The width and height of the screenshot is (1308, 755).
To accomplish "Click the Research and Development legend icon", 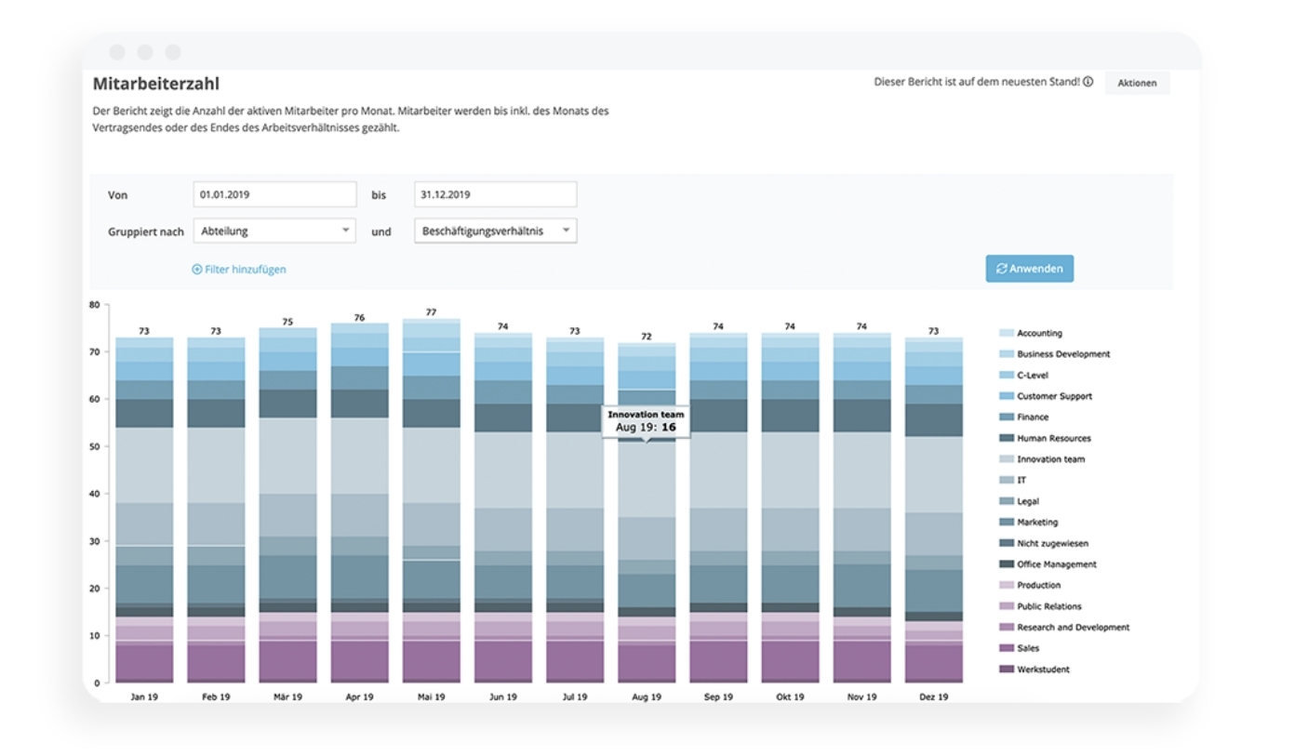I will (x=1006, y=628).
